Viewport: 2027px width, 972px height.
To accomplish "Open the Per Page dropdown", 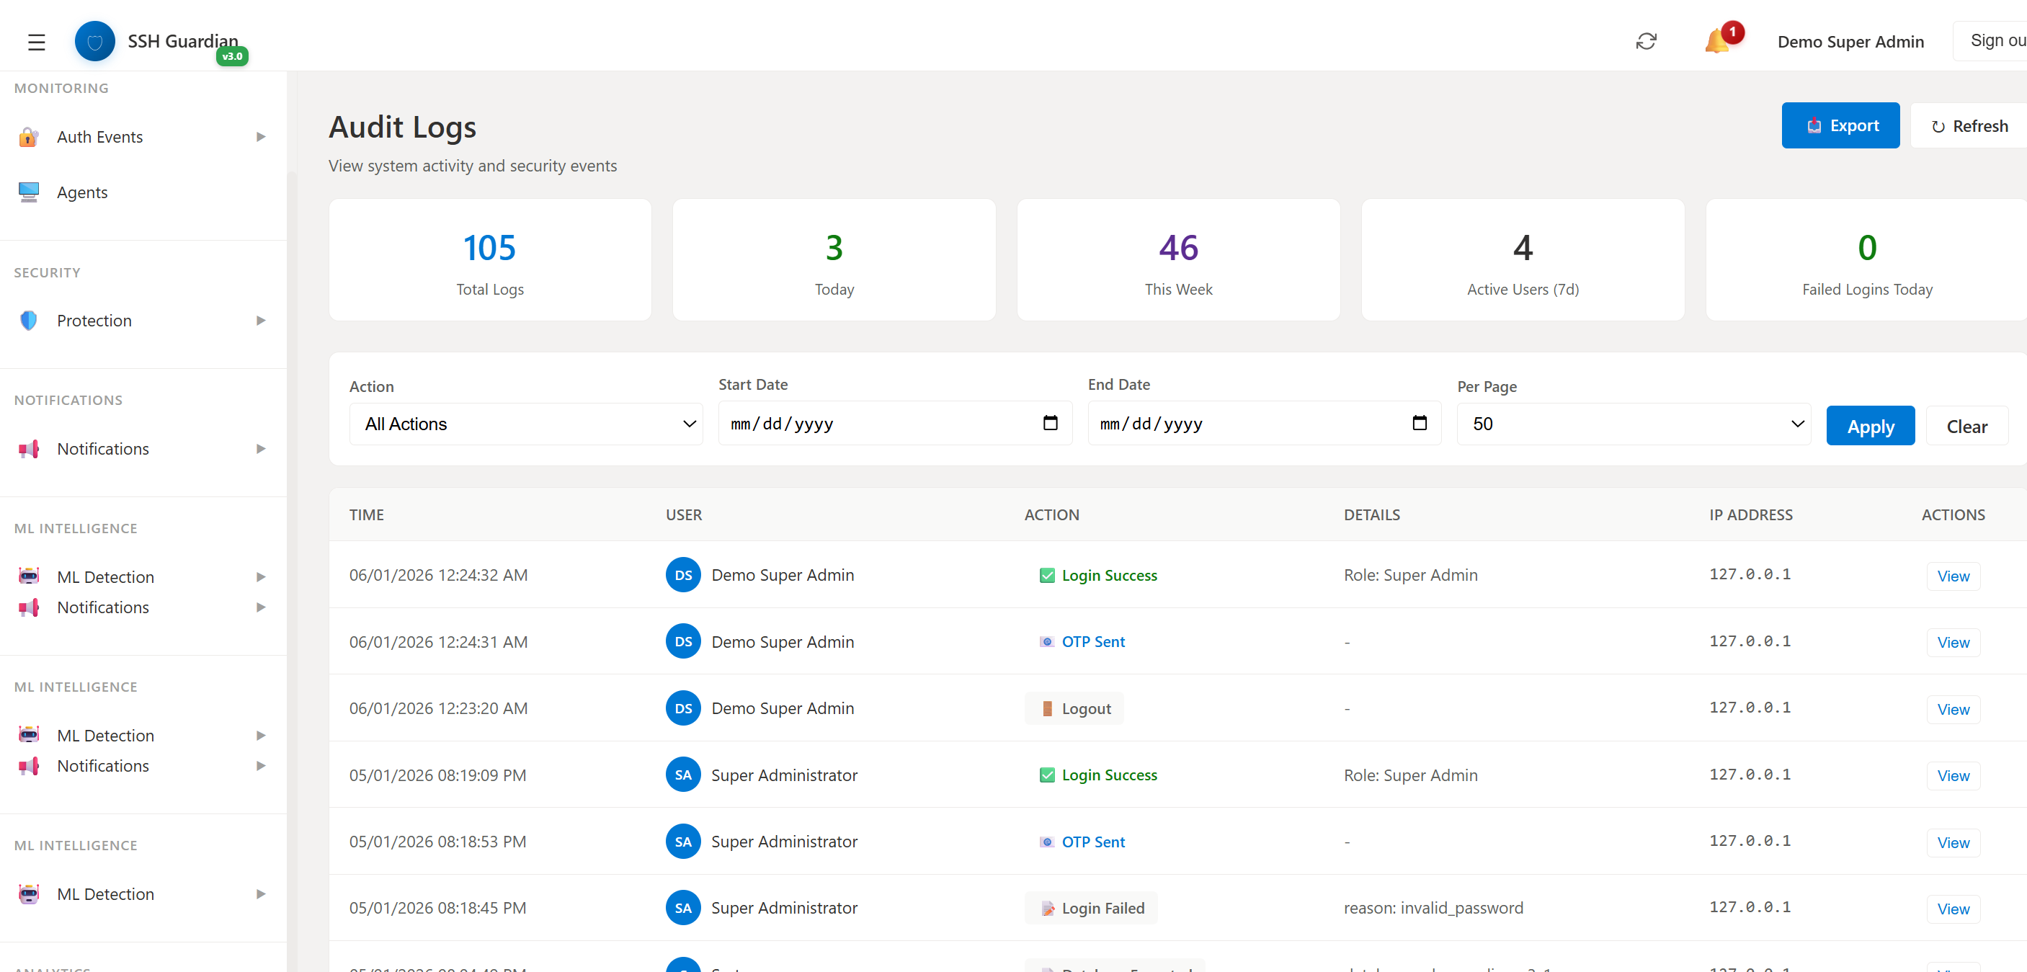I will [x=1633, y=424].
